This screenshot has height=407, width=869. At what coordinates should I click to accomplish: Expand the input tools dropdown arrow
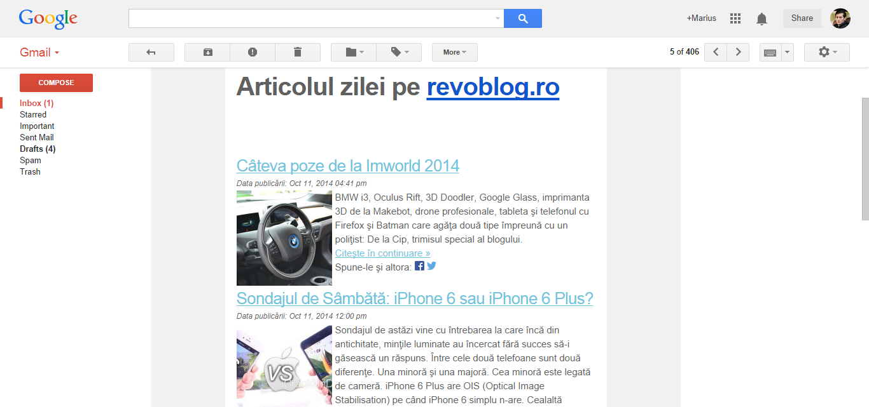click(788, 52)
